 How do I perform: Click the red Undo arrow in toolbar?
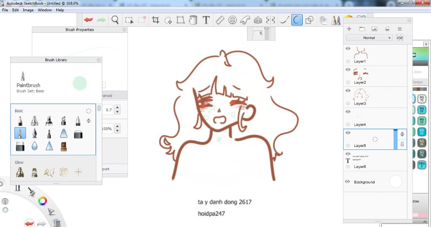[88, 20]
